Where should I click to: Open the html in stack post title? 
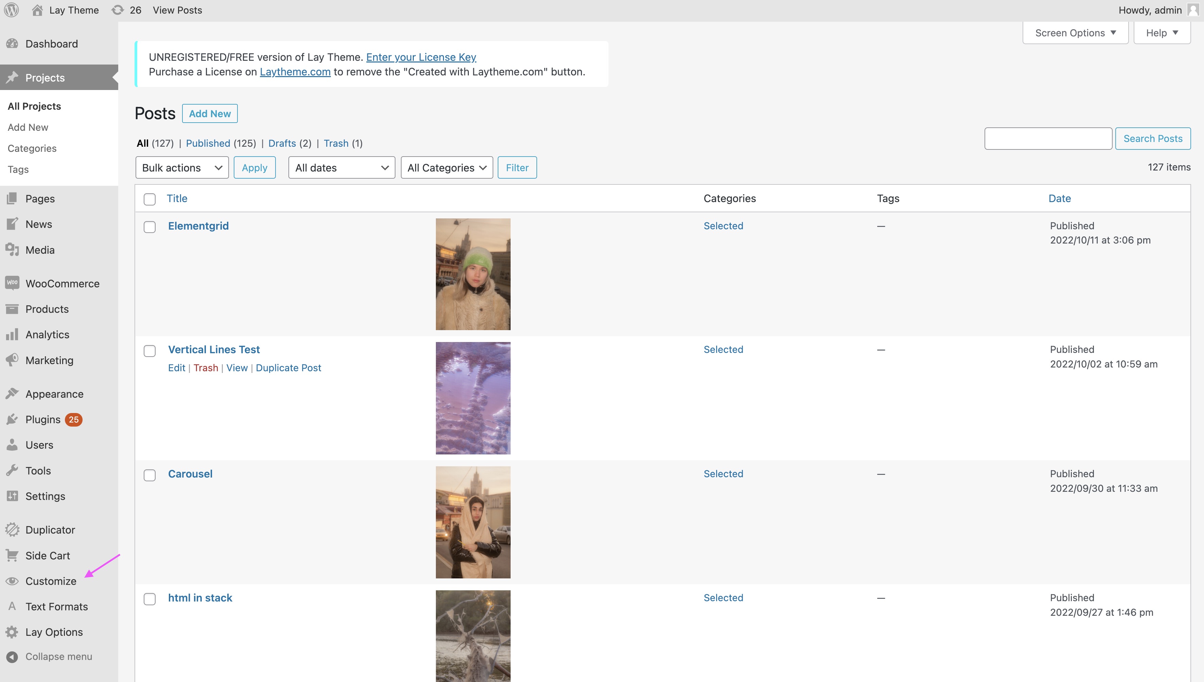(200, 598)
